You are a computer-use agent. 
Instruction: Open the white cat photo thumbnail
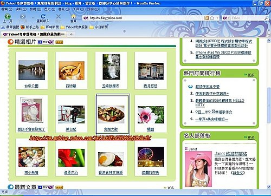(x=31, y=110)
